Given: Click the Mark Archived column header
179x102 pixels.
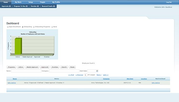Looking at the screenshot, I should coord(160,79).
